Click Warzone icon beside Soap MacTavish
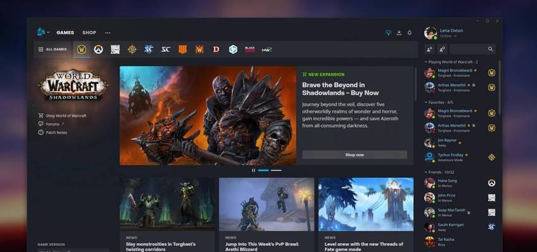 coord(492,212)
